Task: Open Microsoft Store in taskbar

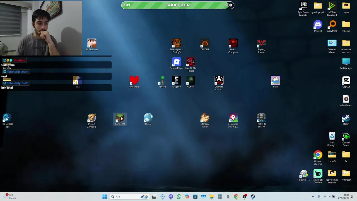Action: pyautogui.click(x=195, y=197)
